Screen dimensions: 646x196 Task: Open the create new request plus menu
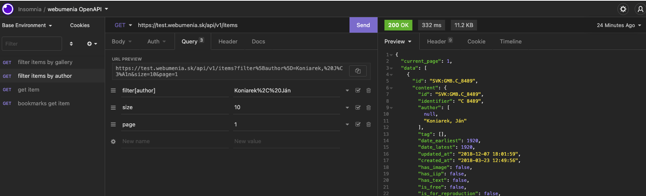92,44
